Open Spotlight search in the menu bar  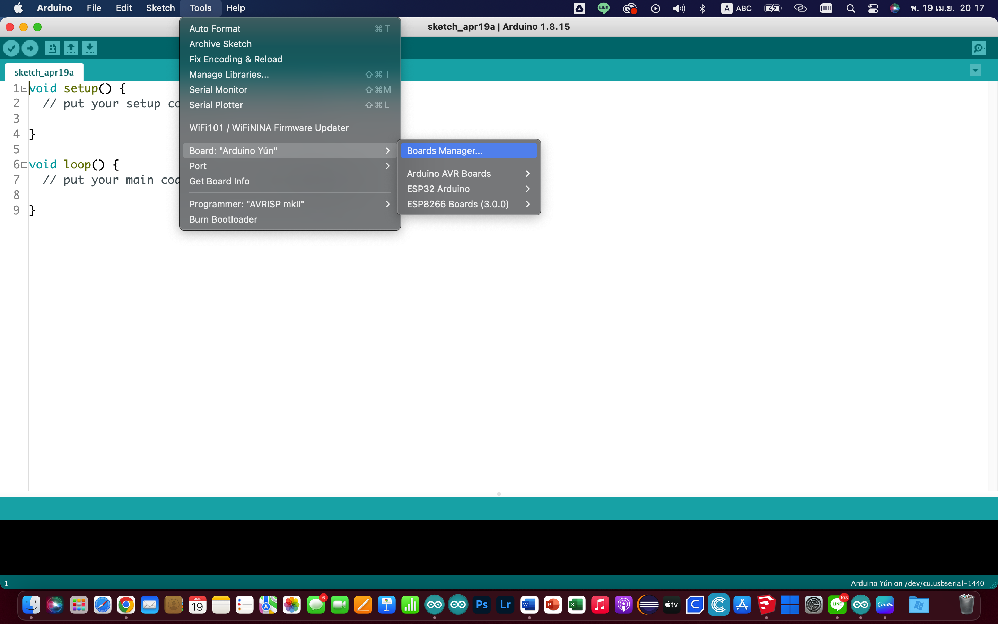pos(850,8)
